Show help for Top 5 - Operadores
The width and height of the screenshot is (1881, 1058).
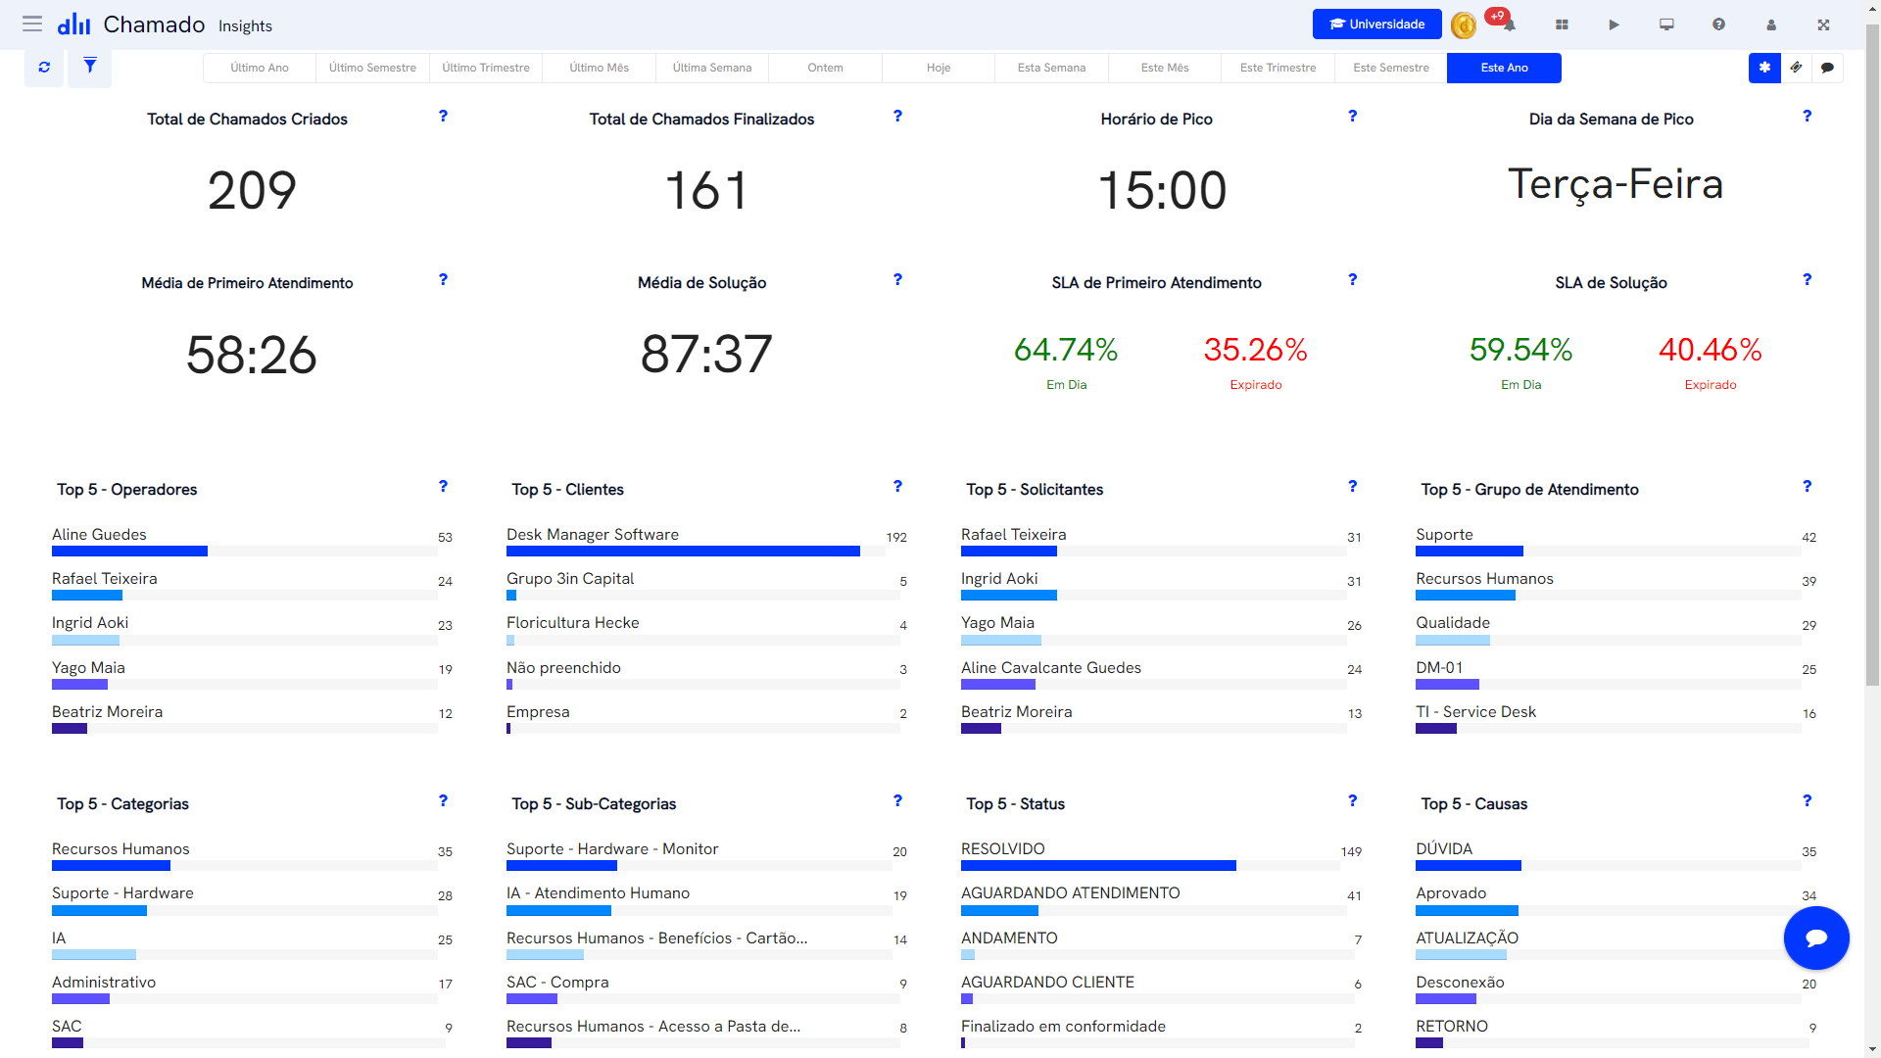443,486
